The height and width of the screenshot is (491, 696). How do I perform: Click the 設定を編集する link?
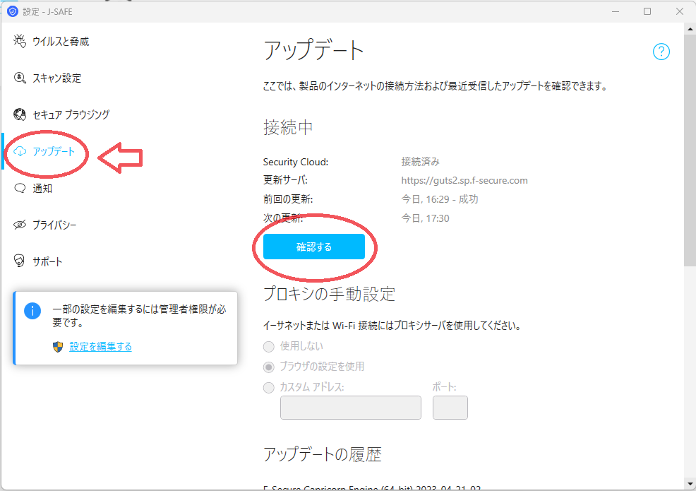(101, 347)
